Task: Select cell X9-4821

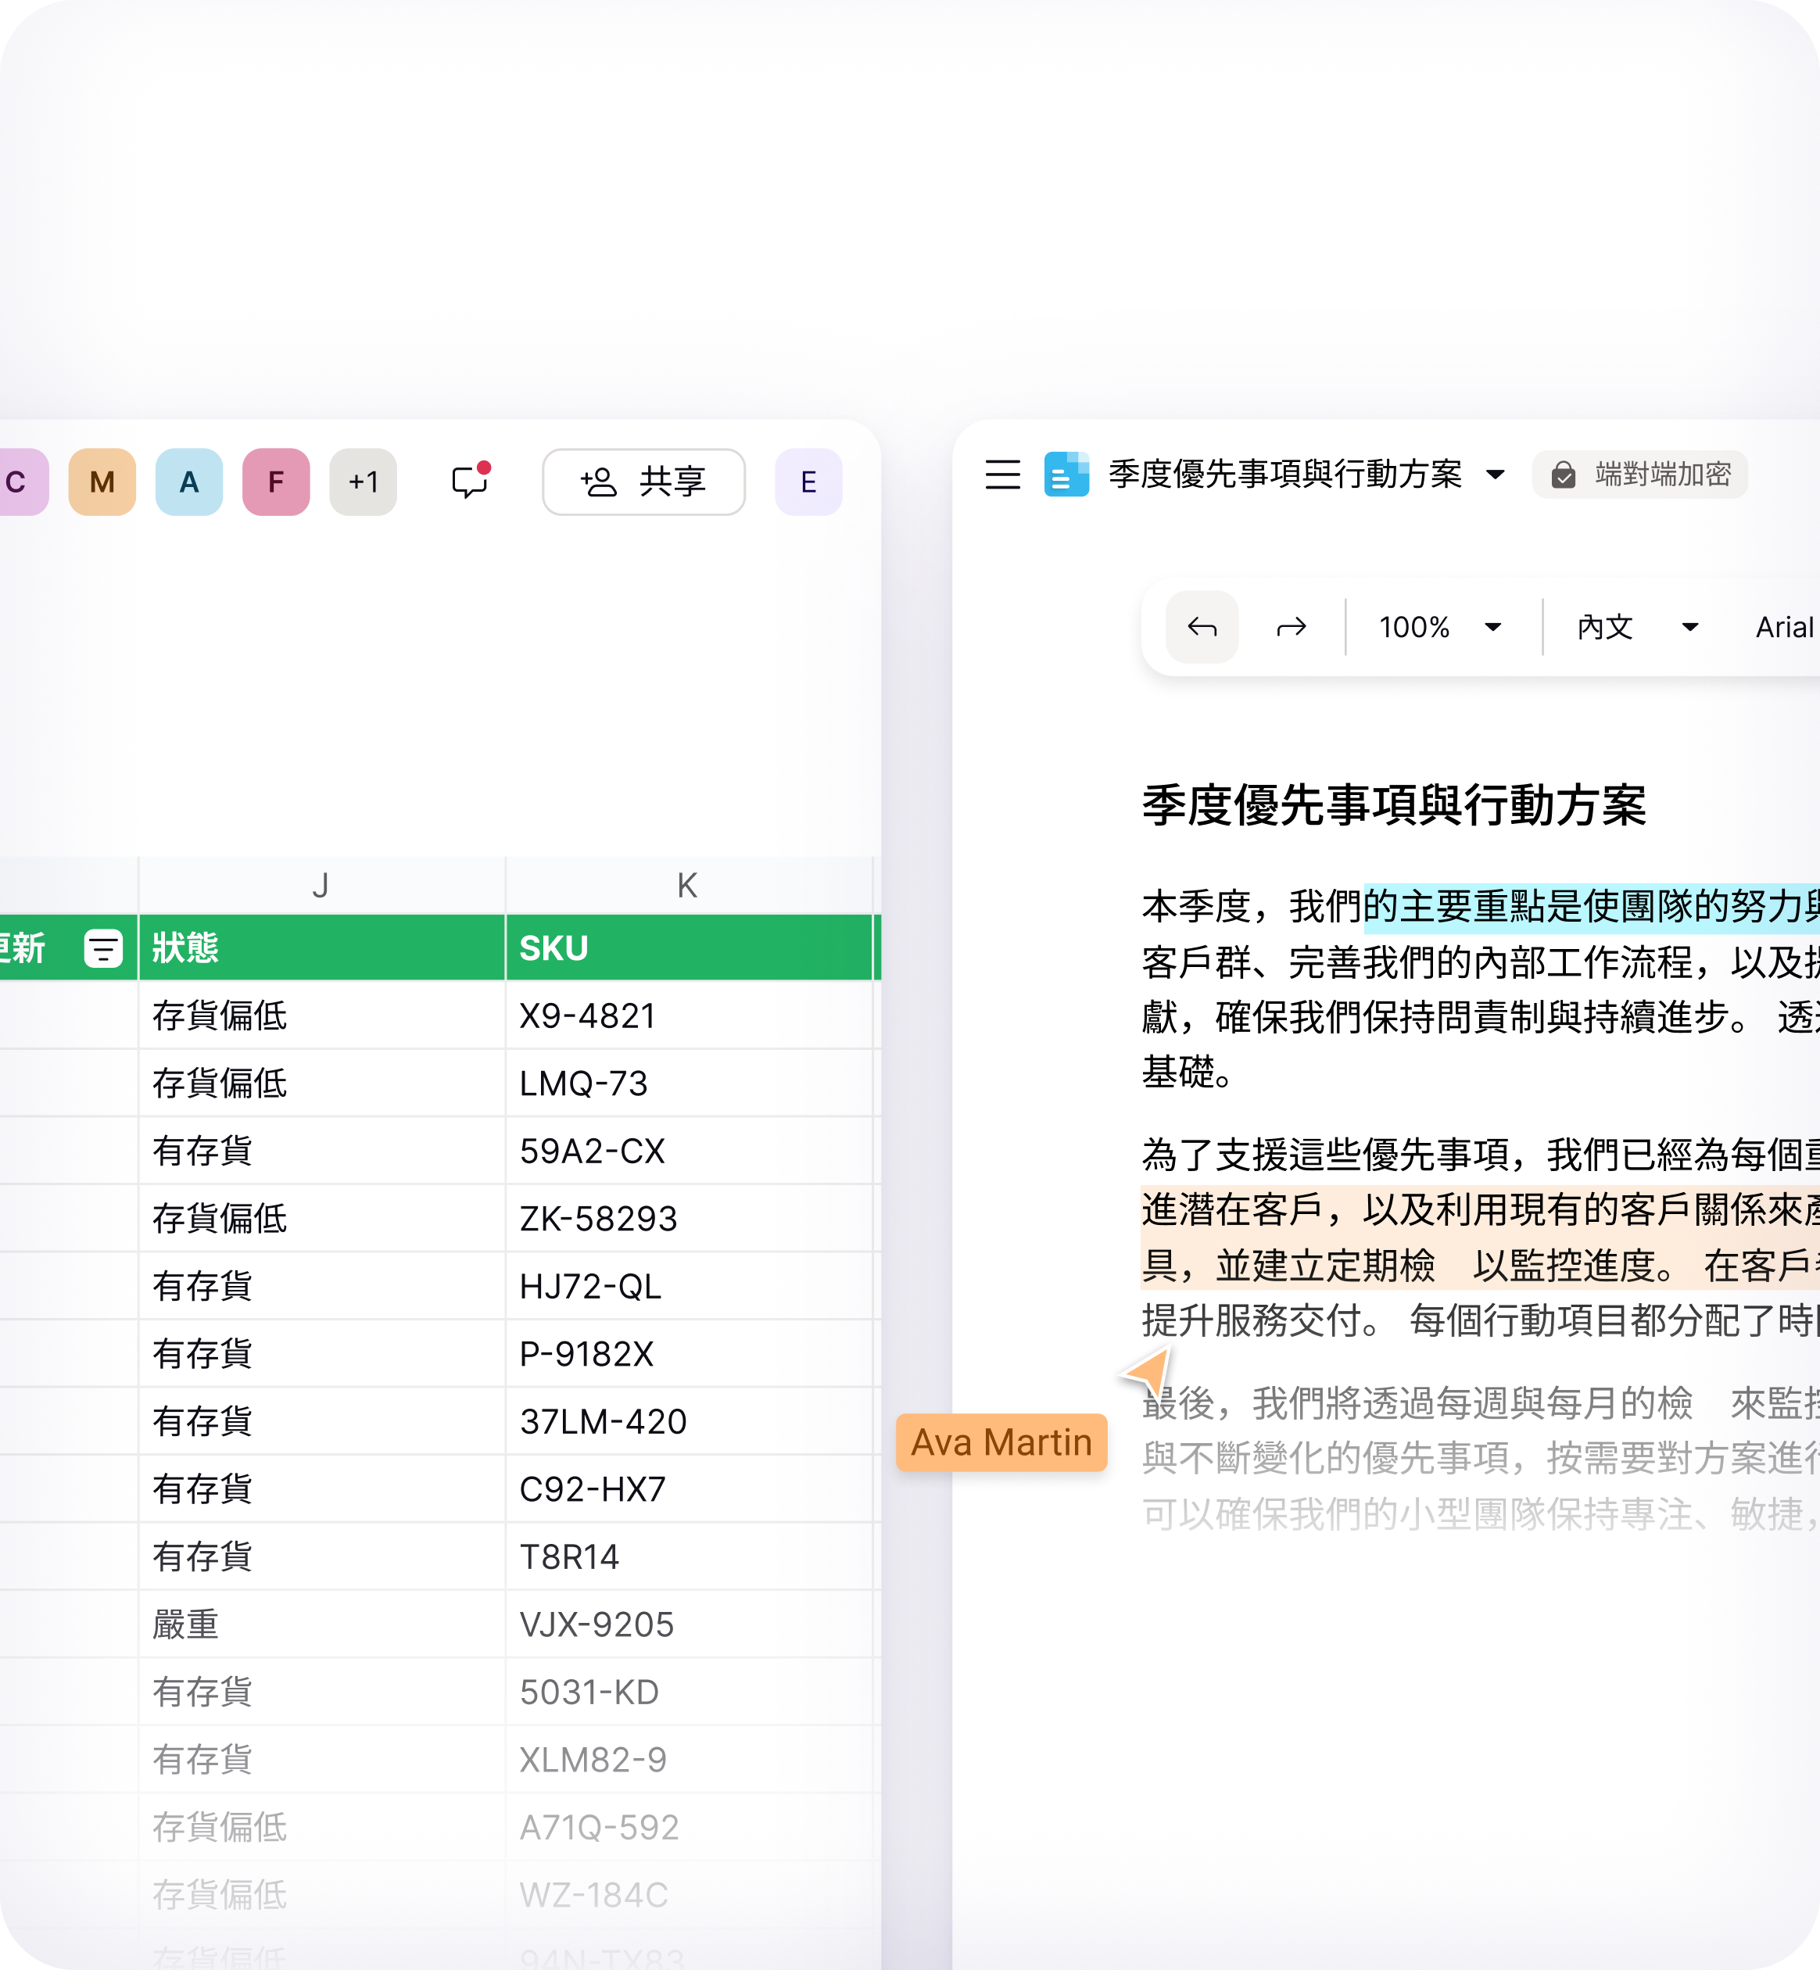Action: coord(689,1015)
